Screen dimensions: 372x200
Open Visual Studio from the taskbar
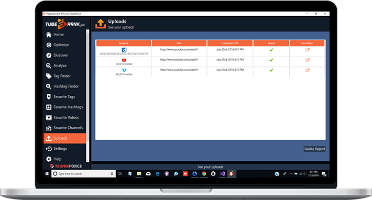point(222,174)
